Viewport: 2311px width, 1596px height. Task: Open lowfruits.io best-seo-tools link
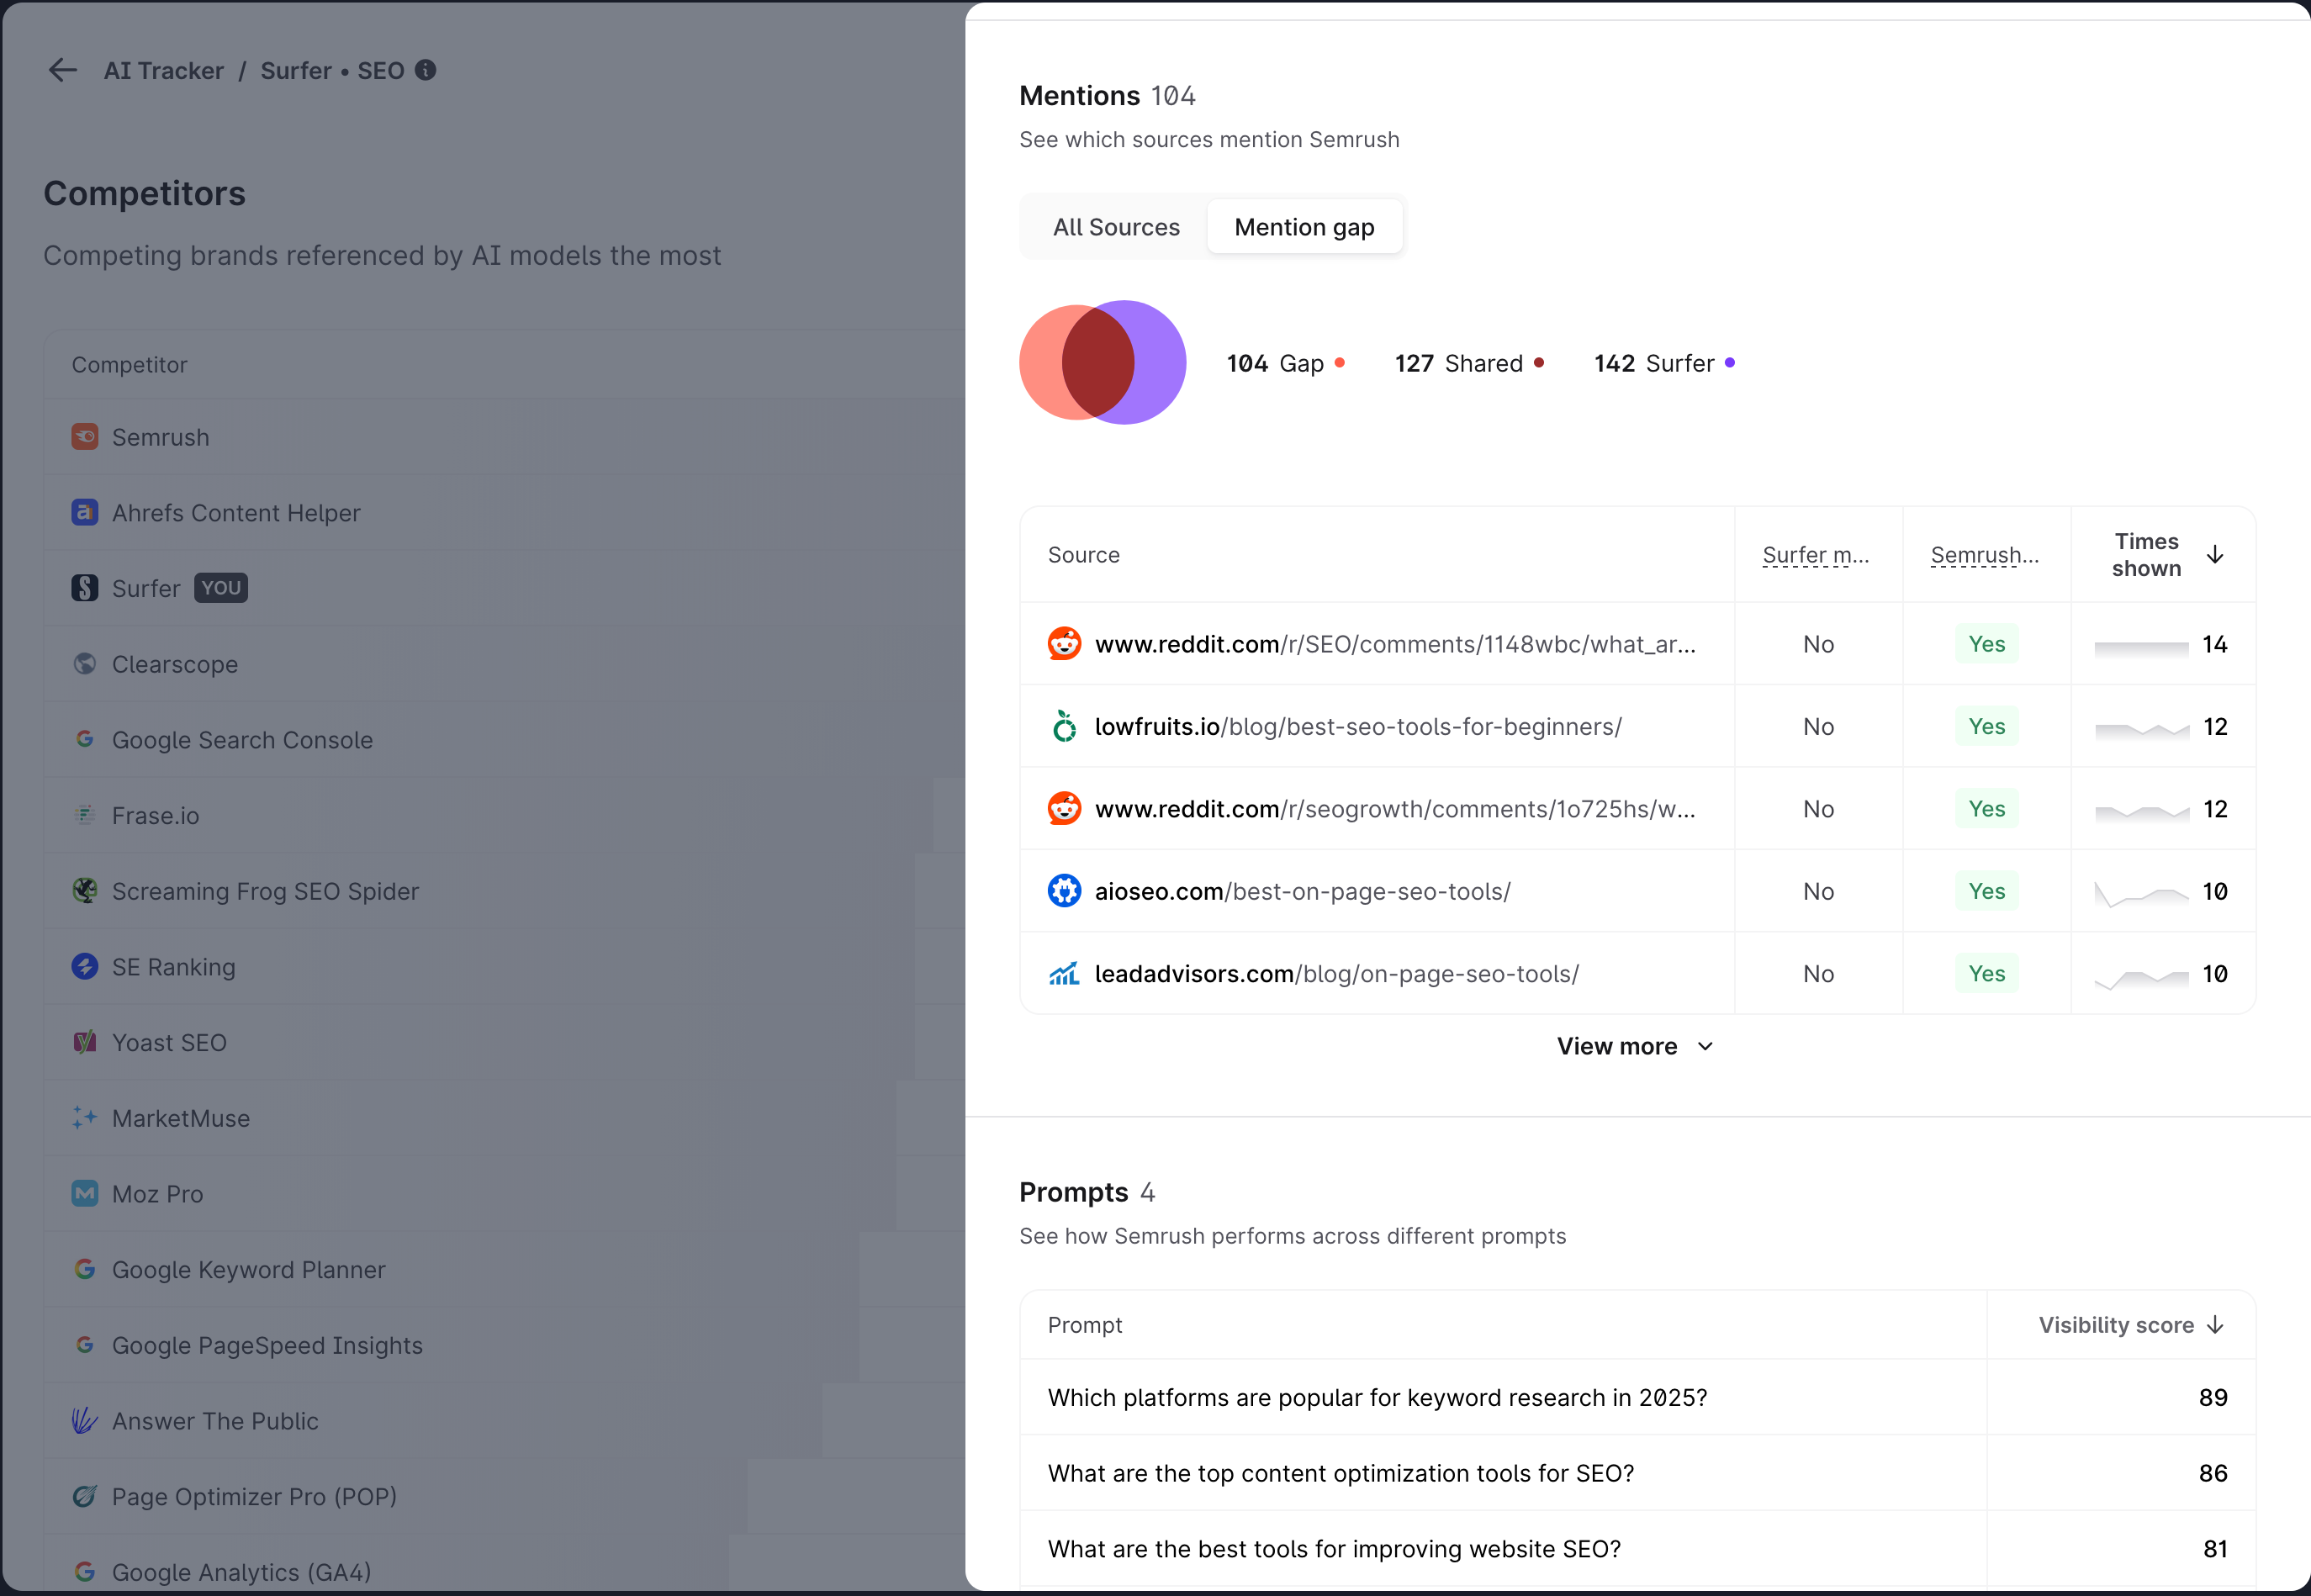click(x=1358, y=727)
